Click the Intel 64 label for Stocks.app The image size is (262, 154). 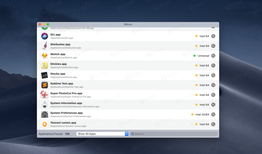(x=204, y=75)
